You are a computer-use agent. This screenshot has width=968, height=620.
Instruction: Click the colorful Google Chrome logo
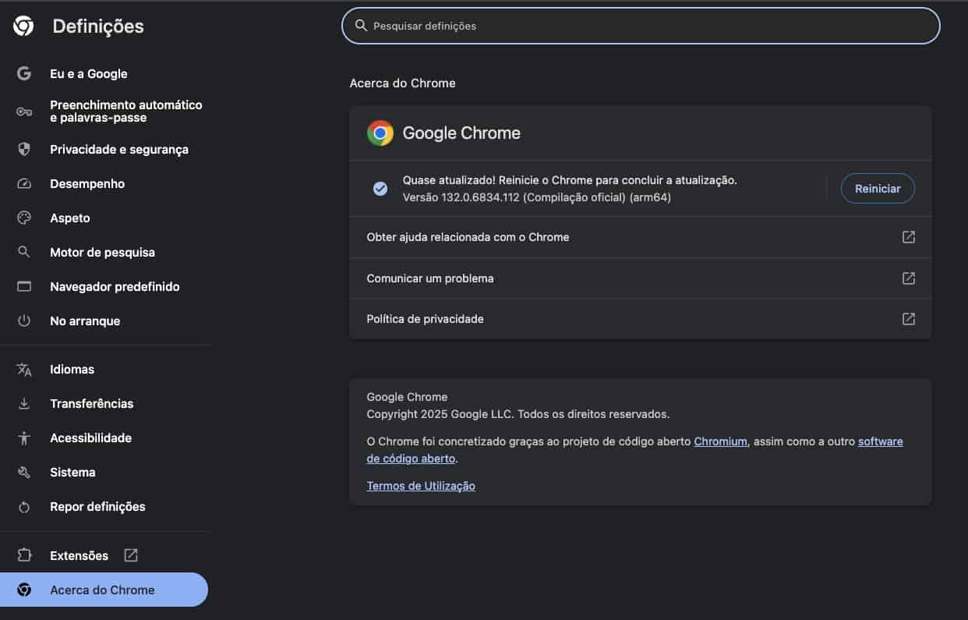[380, 133]
